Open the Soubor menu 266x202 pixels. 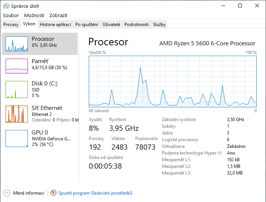[11, 15]
